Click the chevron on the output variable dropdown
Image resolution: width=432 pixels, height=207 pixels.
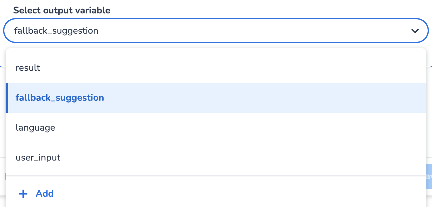click(x=415, y=31)
